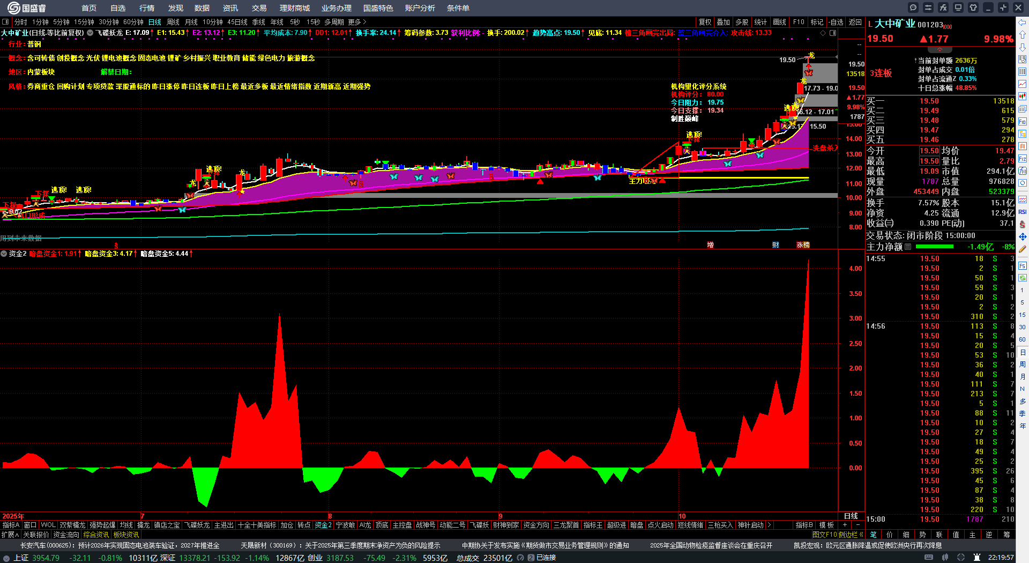Toggle the 资金2 sub-chart indicator circle
Image resolution: width=1029 pixels, height=563 pixels.
tap(4, 254)
